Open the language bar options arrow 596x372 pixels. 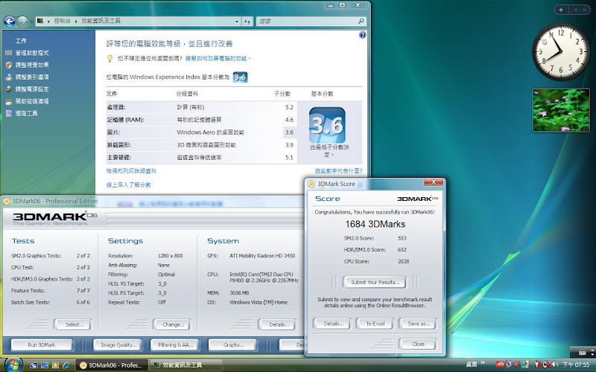592,354
